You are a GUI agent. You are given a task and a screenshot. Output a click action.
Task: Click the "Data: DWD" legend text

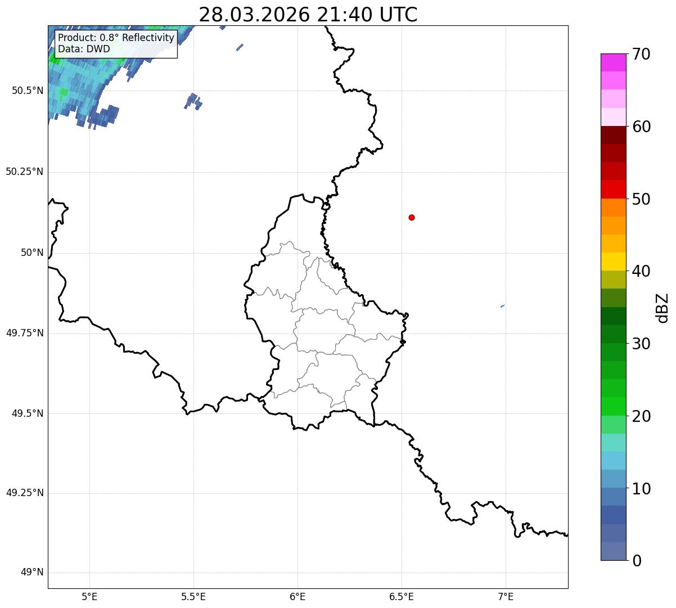pos(84,49)
